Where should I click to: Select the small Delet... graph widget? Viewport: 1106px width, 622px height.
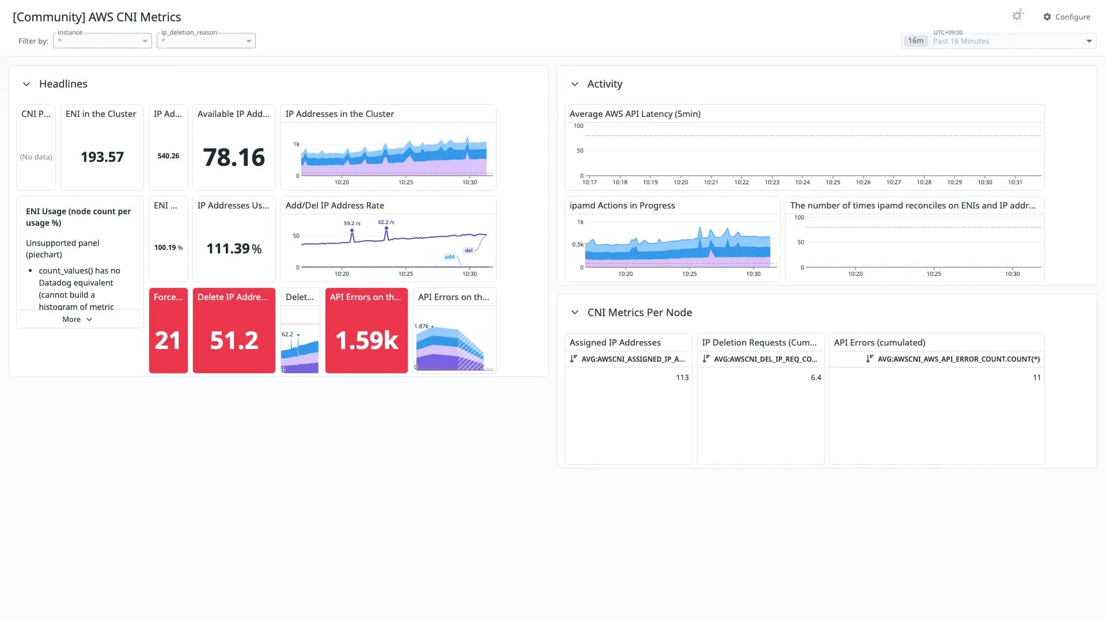click(x=300, y=331)
